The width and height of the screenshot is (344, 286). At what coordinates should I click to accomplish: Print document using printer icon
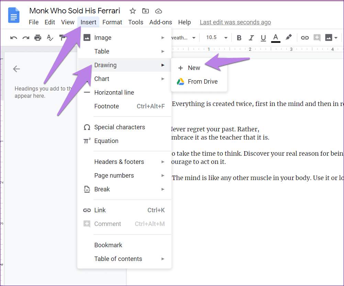click(x=38, y=38)
